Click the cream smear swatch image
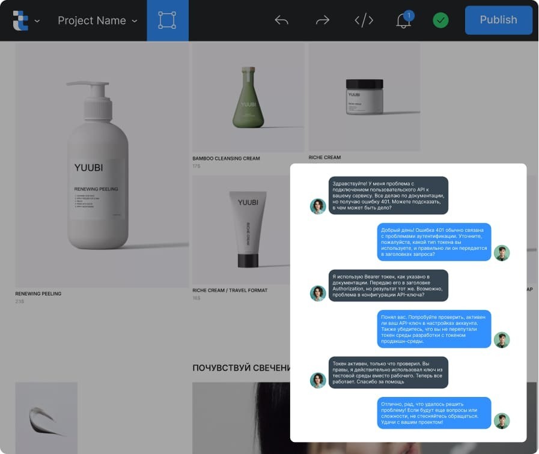The height and width of the screenshot is (454, 539). tap(46, 417)
